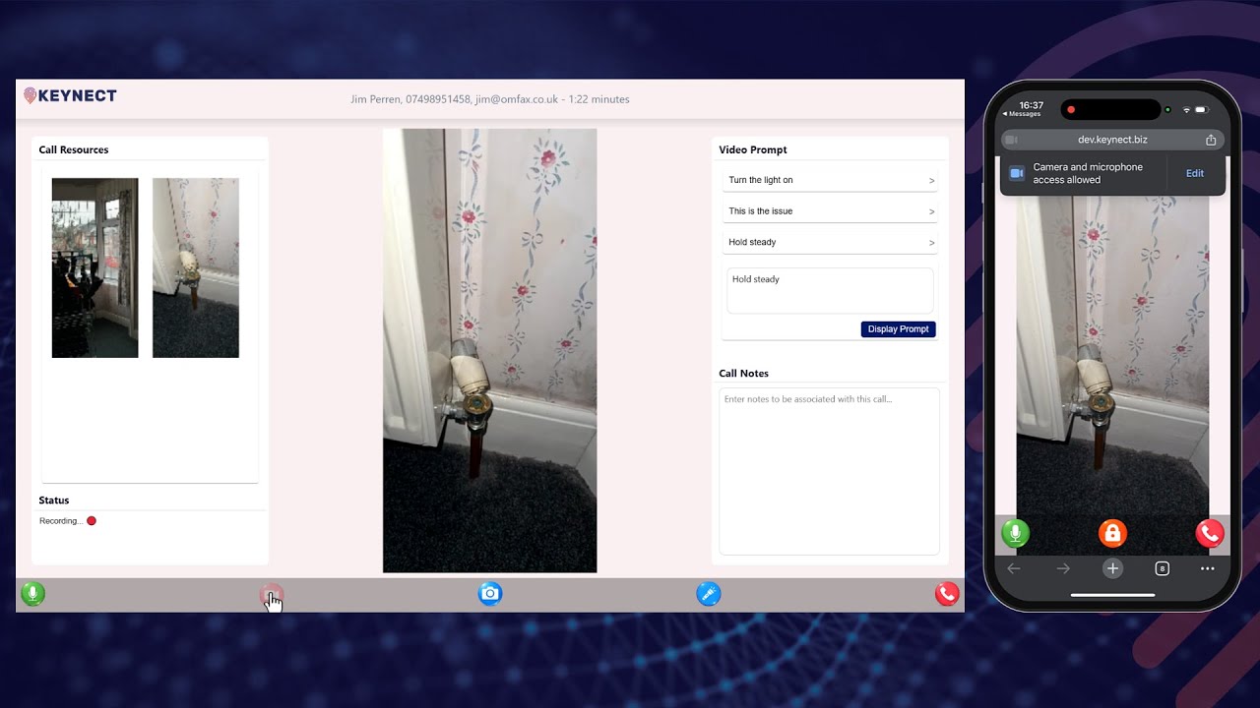
Task: Click the 'Video Prompt' heading
Action: [753, 149]
